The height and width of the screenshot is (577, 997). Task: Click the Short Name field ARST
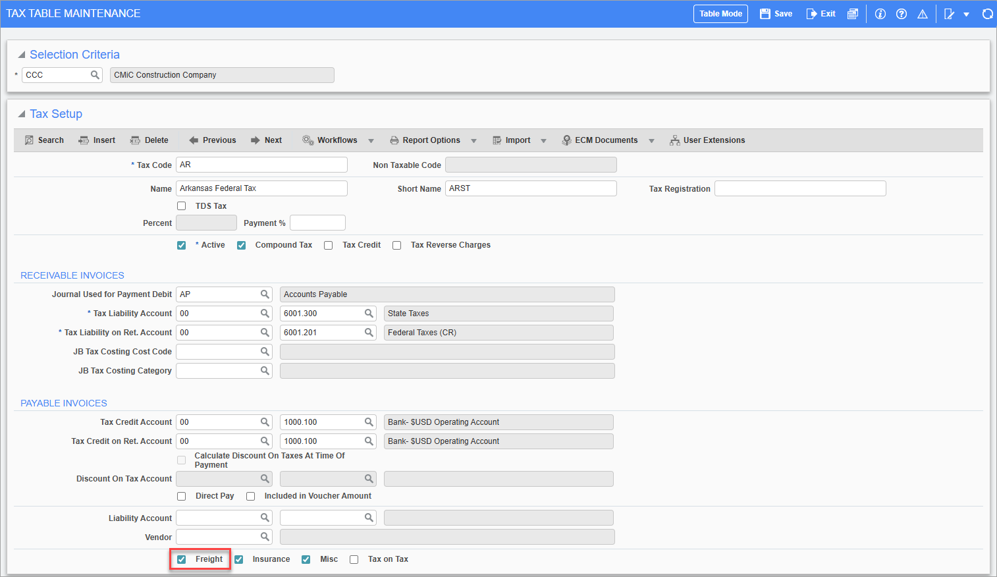531,188
